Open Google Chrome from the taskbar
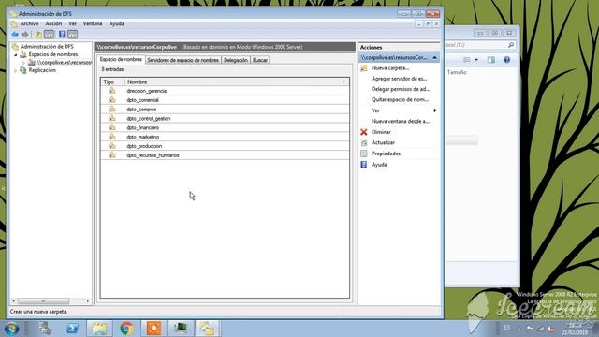The width and height of the screenshot is (599, 337). [126, 329]
